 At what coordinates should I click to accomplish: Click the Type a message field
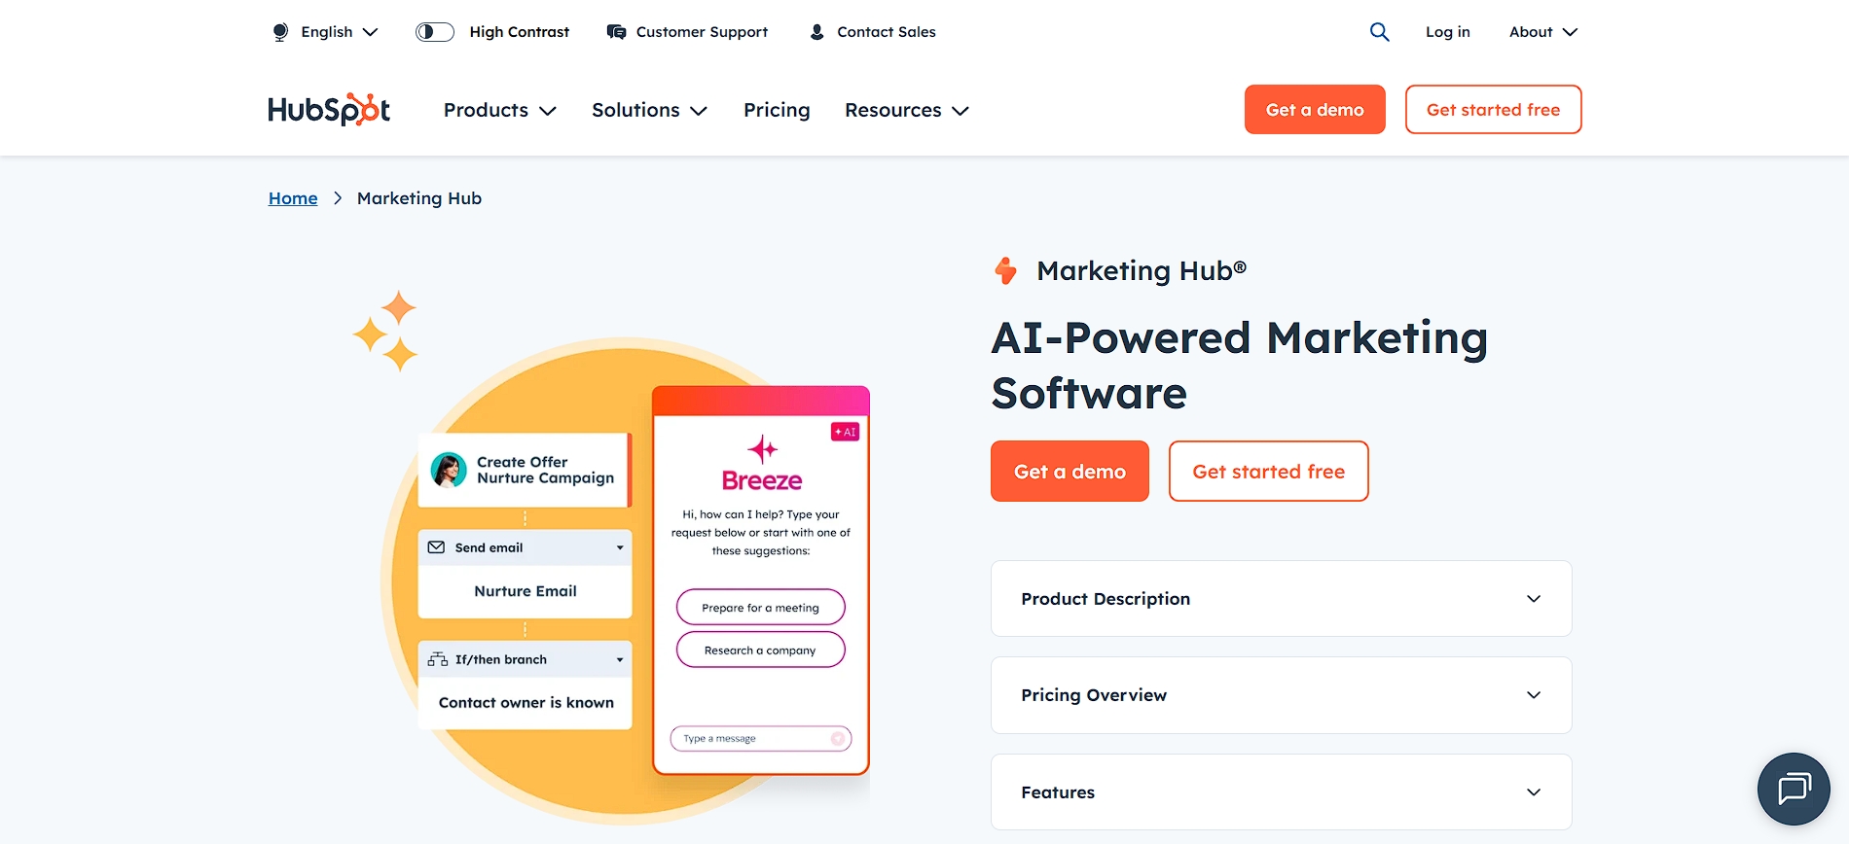[761, 739]
